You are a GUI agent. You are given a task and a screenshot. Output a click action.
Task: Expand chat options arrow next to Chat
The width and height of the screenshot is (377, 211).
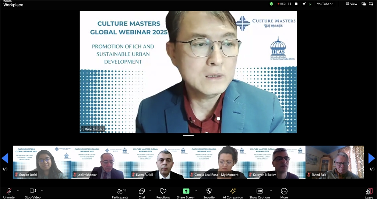point(150,190)
